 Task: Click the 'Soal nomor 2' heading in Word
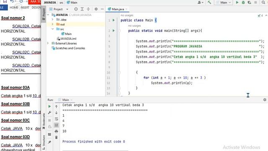(13, 18)
